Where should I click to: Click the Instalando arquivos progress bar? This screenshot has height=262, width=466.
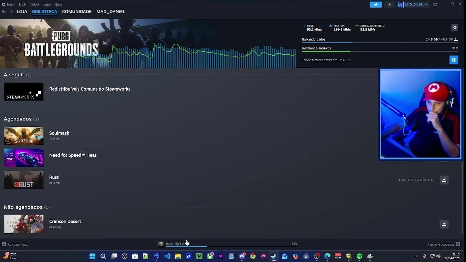coord(380,52)
